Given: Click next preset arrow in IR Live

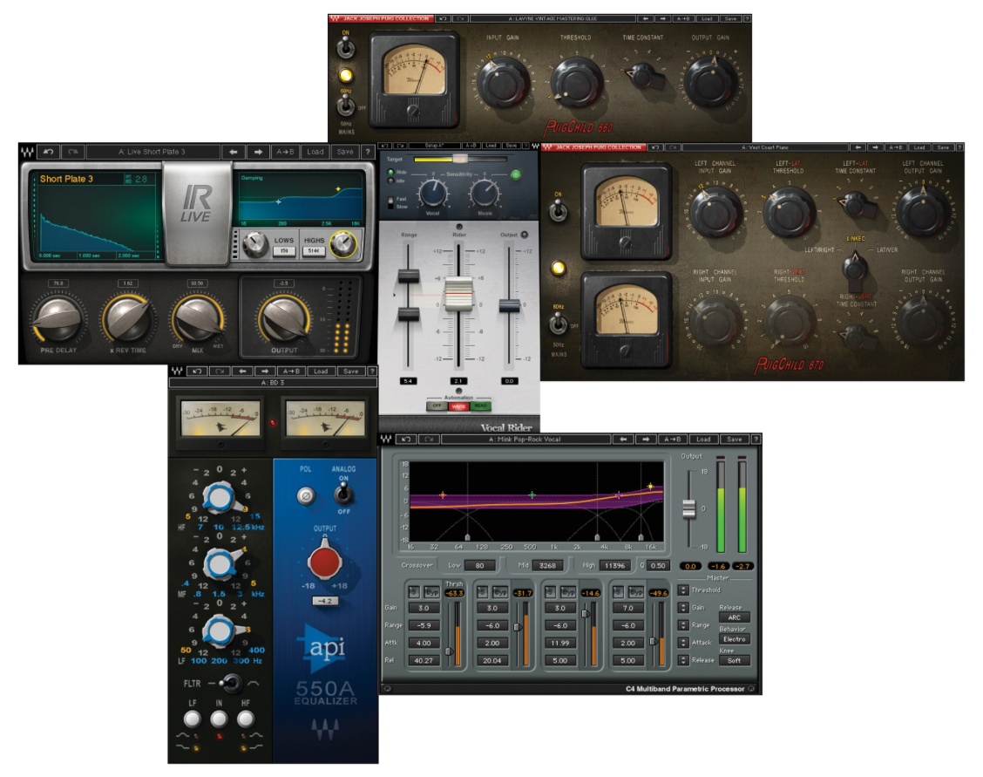Looking at the screenshot, I should tap(259, 152).
